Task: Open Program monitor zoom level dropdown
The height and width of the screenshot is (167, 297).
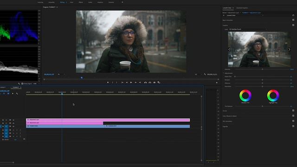Action: coord(61,74)
